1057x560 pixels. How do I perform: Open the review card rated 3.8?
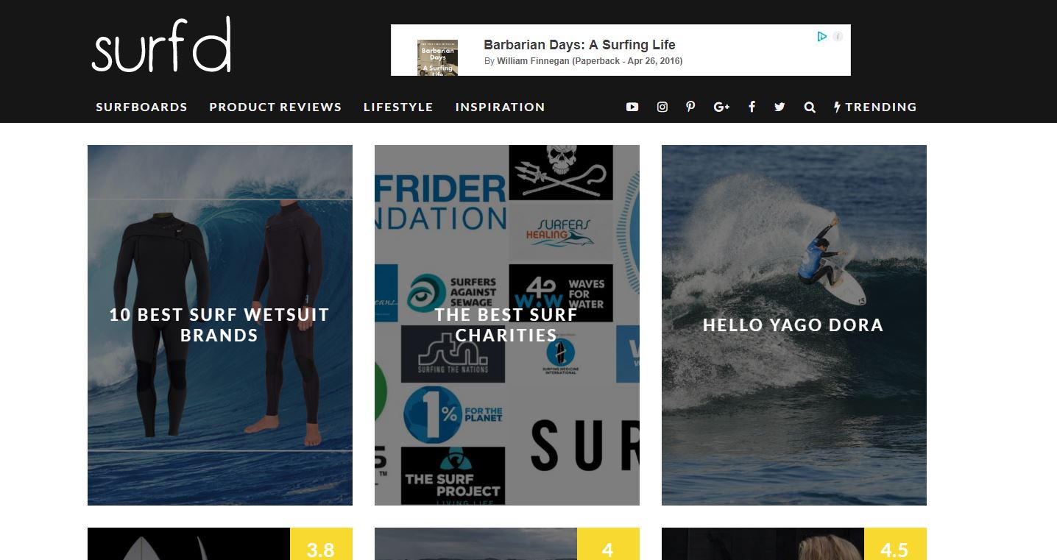point(220,544)
